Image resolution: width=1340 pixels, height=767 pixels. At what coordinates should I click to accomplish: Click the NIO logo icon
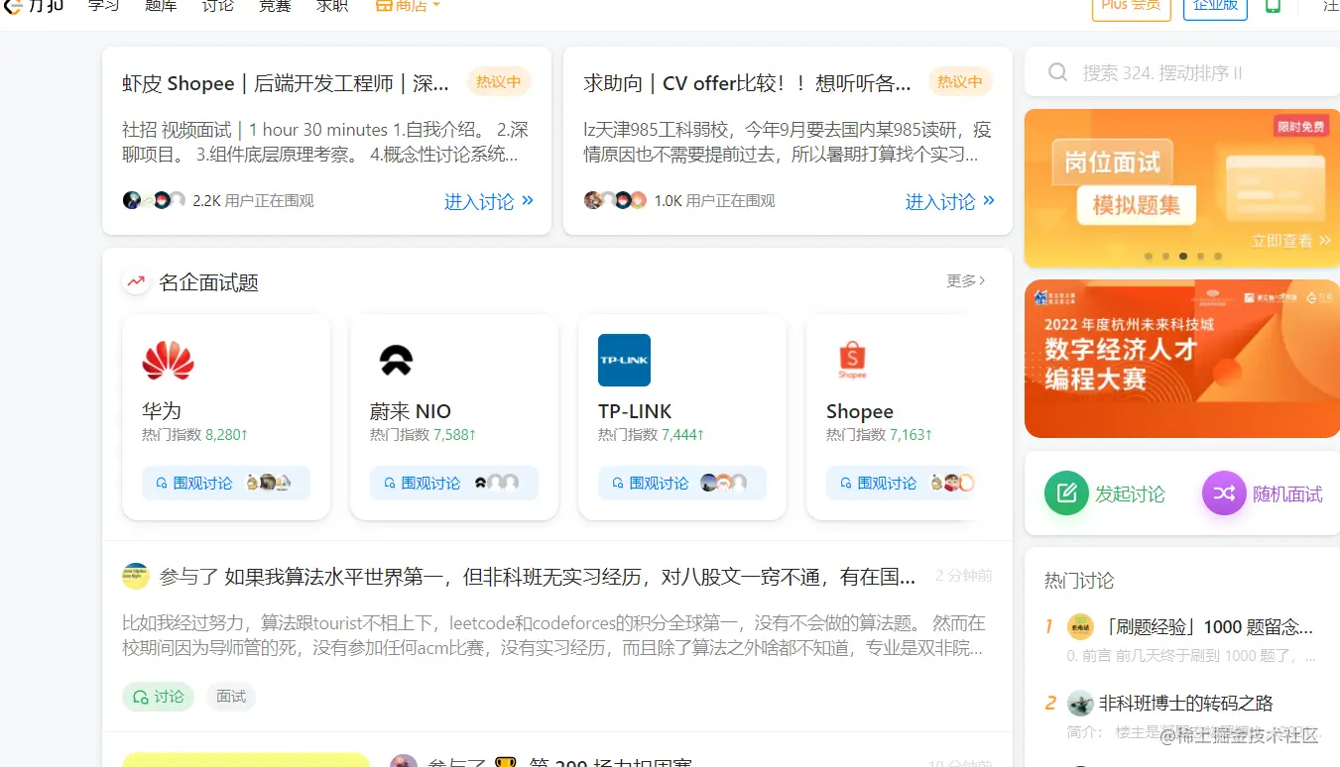(x=396, y=360)
